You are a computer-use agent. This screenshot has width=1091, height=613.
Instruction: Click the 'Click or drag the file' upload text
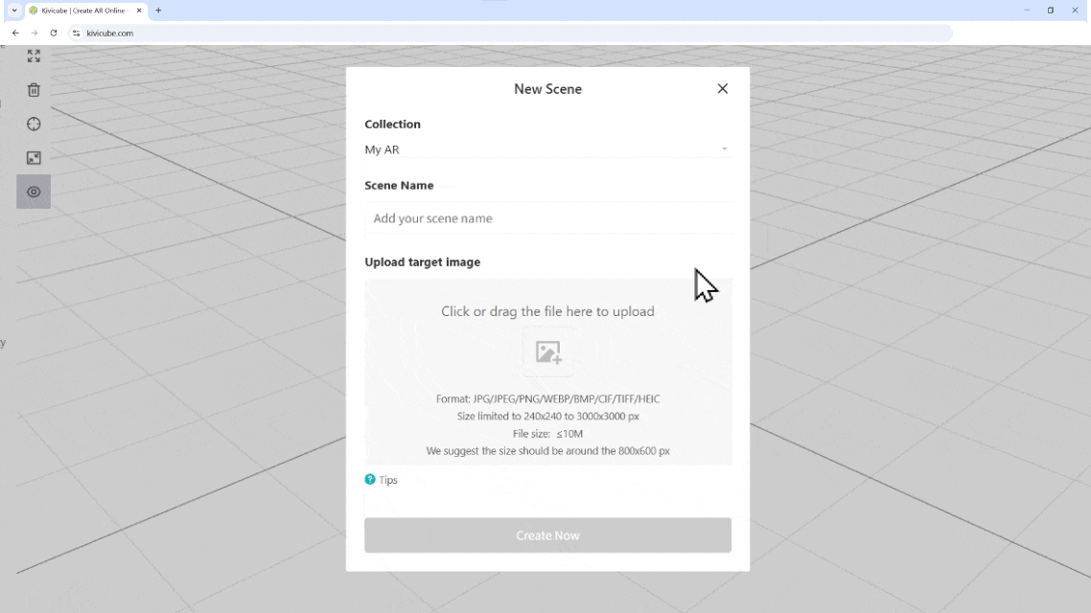point(547,311)
